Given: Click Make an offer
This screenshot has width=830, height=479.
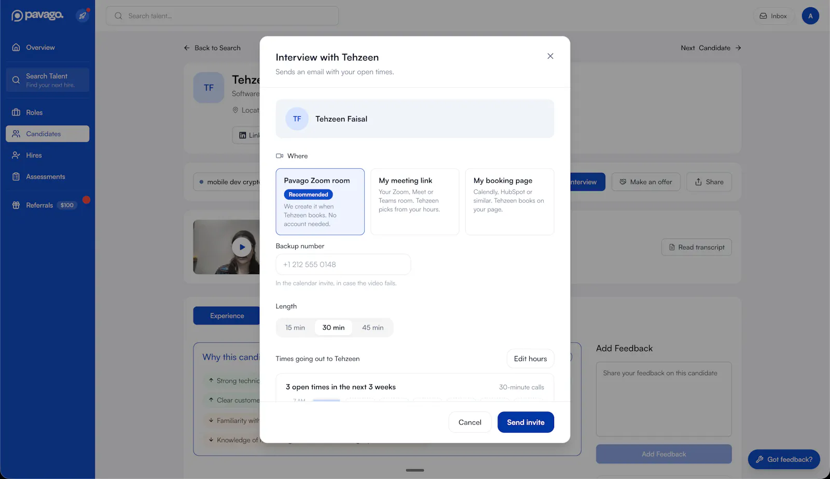Looking at the screenshot, I should [x=646, y=182].
